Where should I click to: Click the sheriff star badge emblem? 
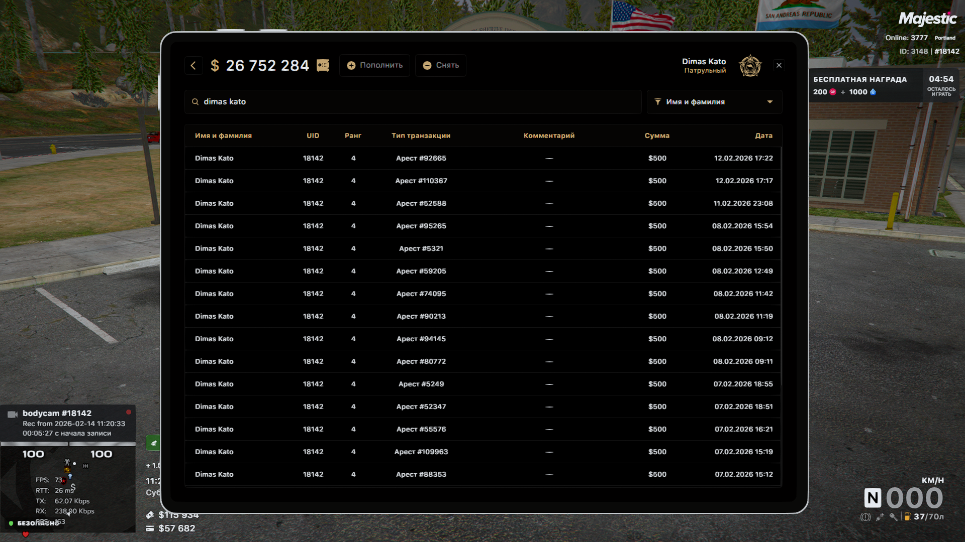[x=750, y=66]
